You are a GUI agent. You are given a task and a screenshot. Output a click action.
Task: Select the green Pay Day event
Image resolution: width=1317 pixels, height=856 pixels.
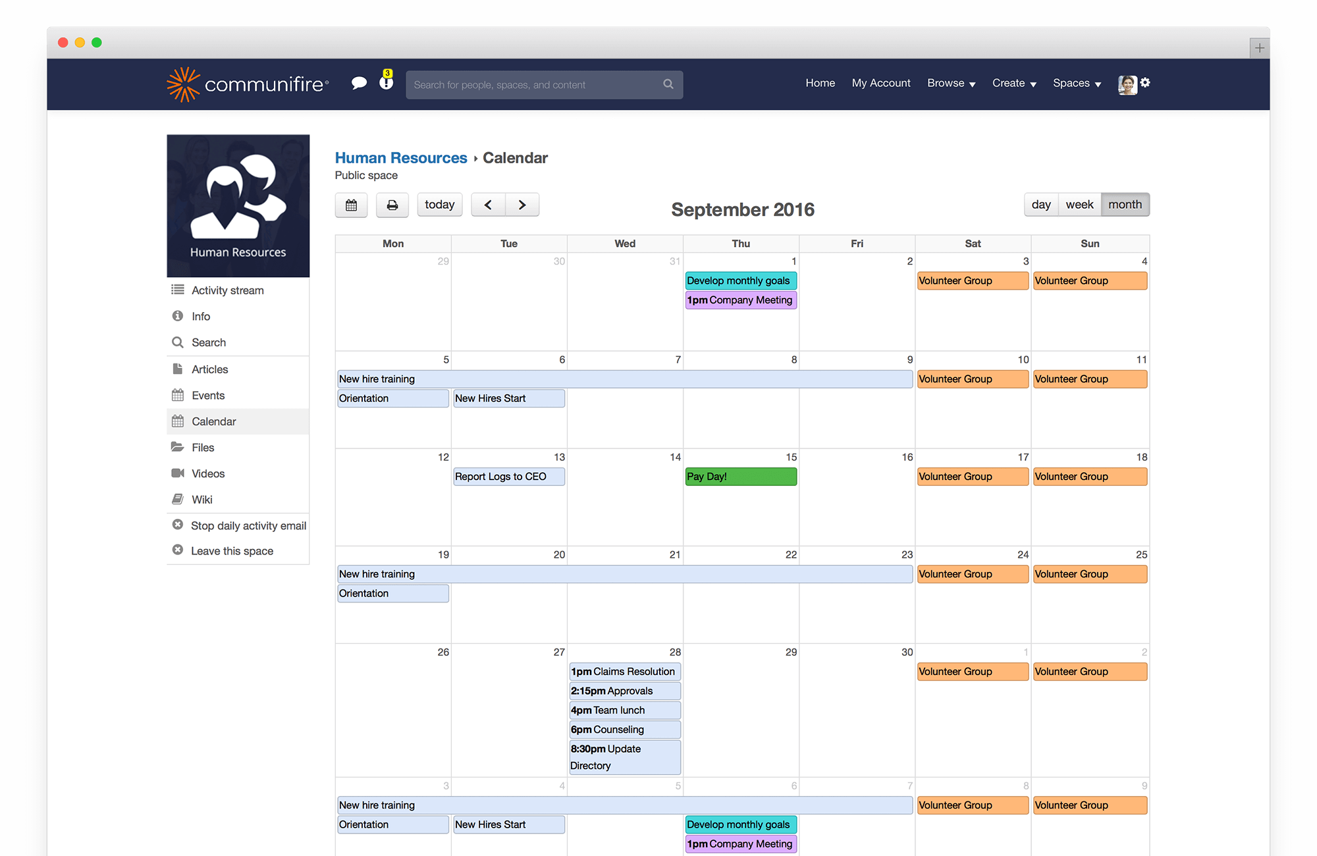pos(740,476)
